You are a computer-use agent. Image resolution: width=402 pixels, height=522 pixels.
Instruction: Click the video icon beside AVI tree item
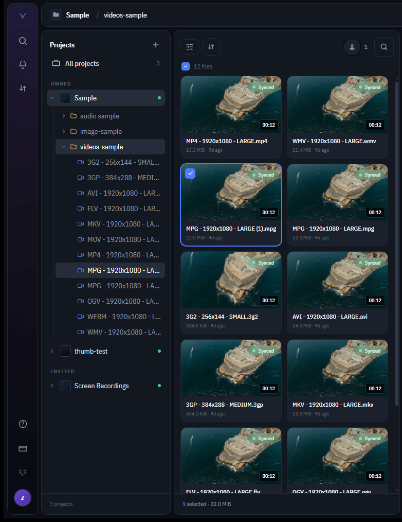(x=81, y=193)
